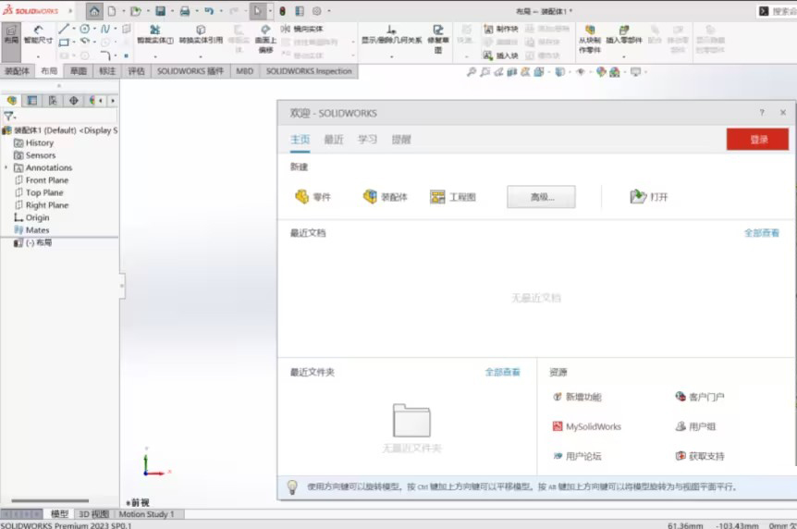Open a file using toolbar icon
Screen dimensions: 797x529
click(x=135, y=11)
